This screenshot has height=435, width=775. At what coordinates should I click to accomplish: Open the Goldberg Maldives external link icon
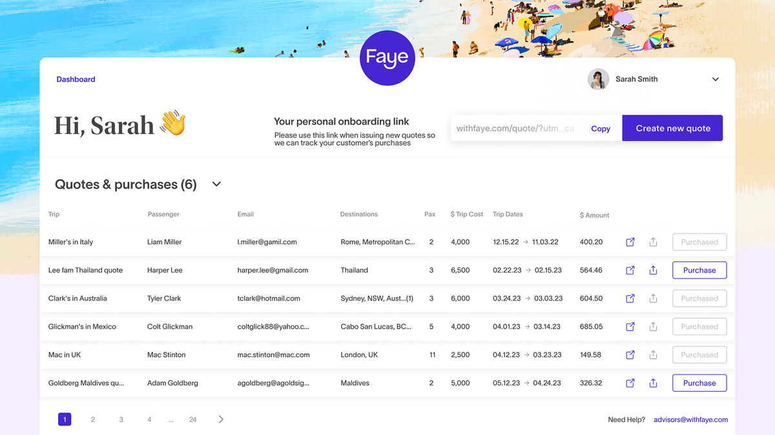[x=630, y=383]
